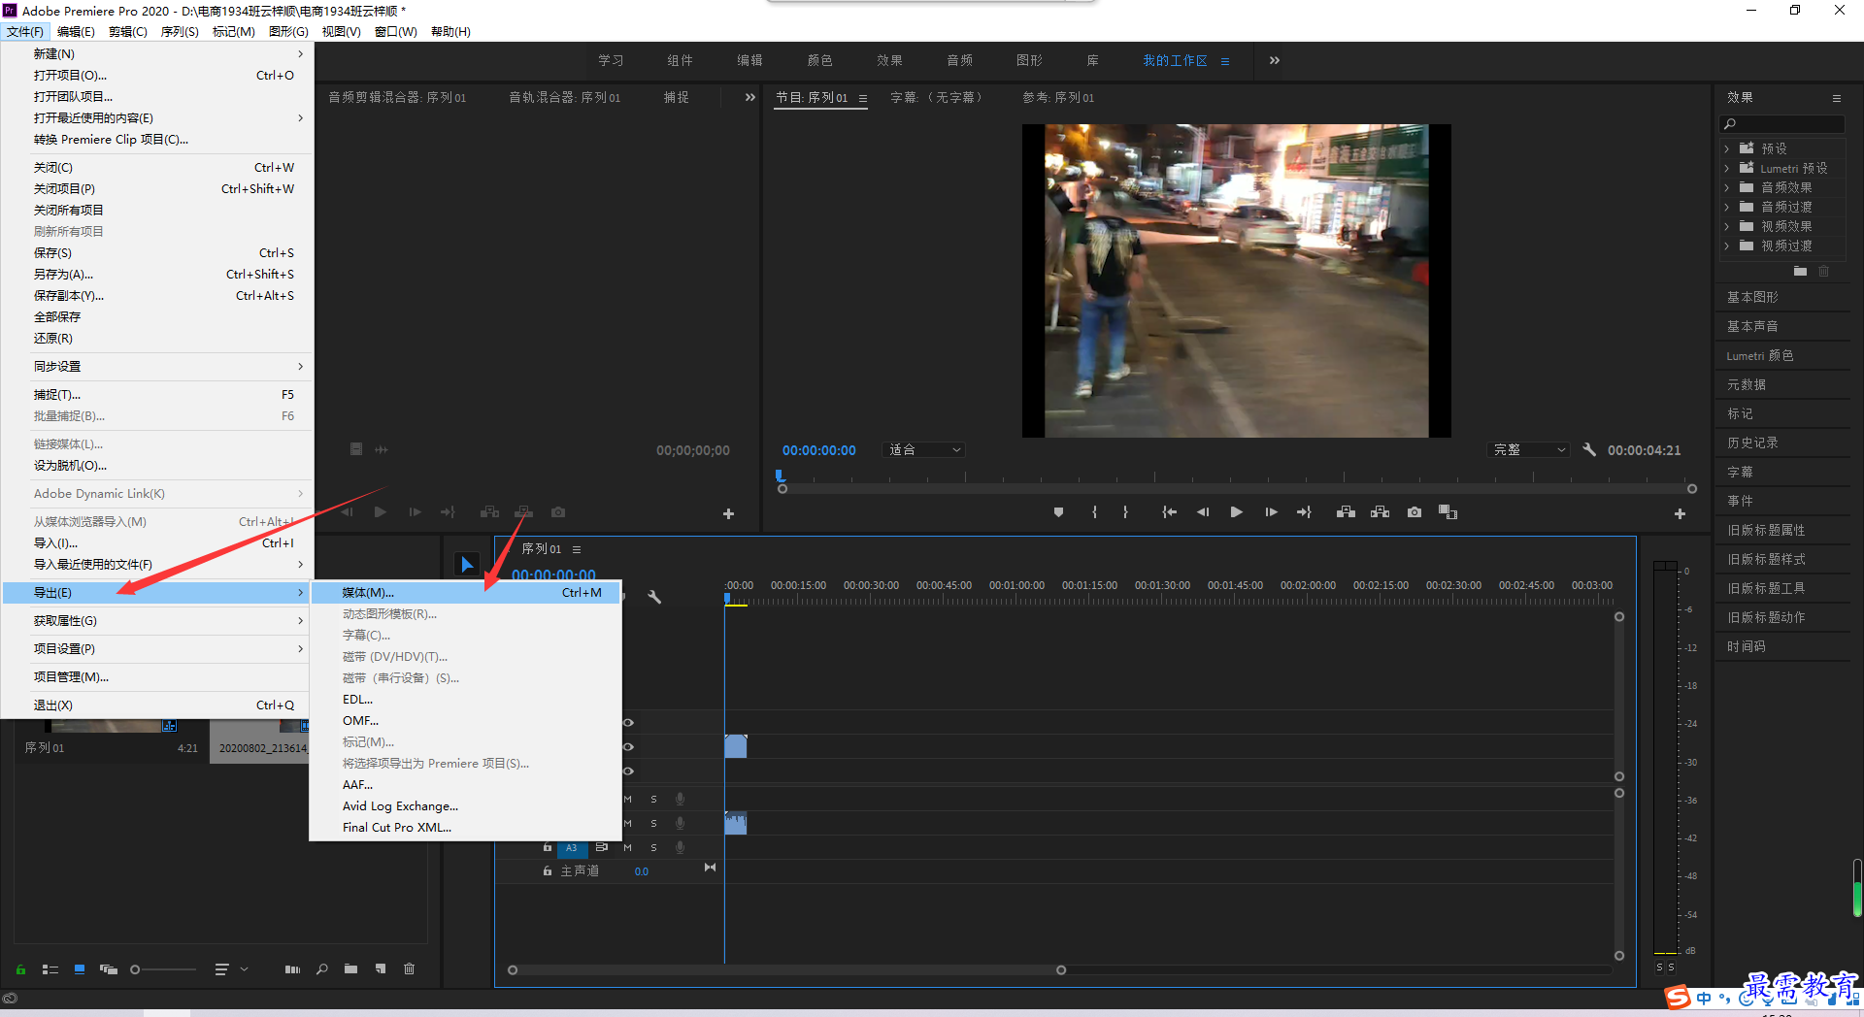Viewport: 1864px width, 1017px height.
Task: Click the Lift button
Action: click(x=1346, y=512)
